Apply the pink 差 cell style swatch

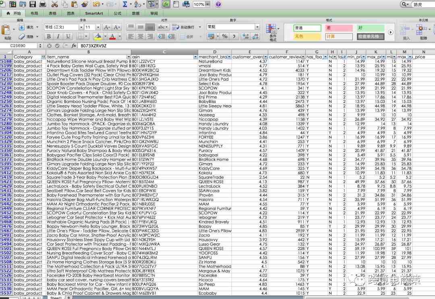339,28
